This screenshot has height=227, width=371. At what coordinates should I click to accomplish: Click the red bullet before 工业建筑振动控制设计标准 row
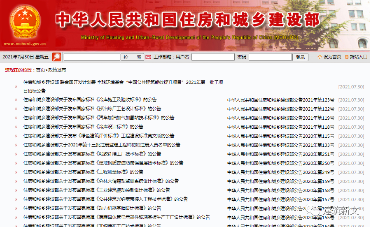(x=16, y=190)
